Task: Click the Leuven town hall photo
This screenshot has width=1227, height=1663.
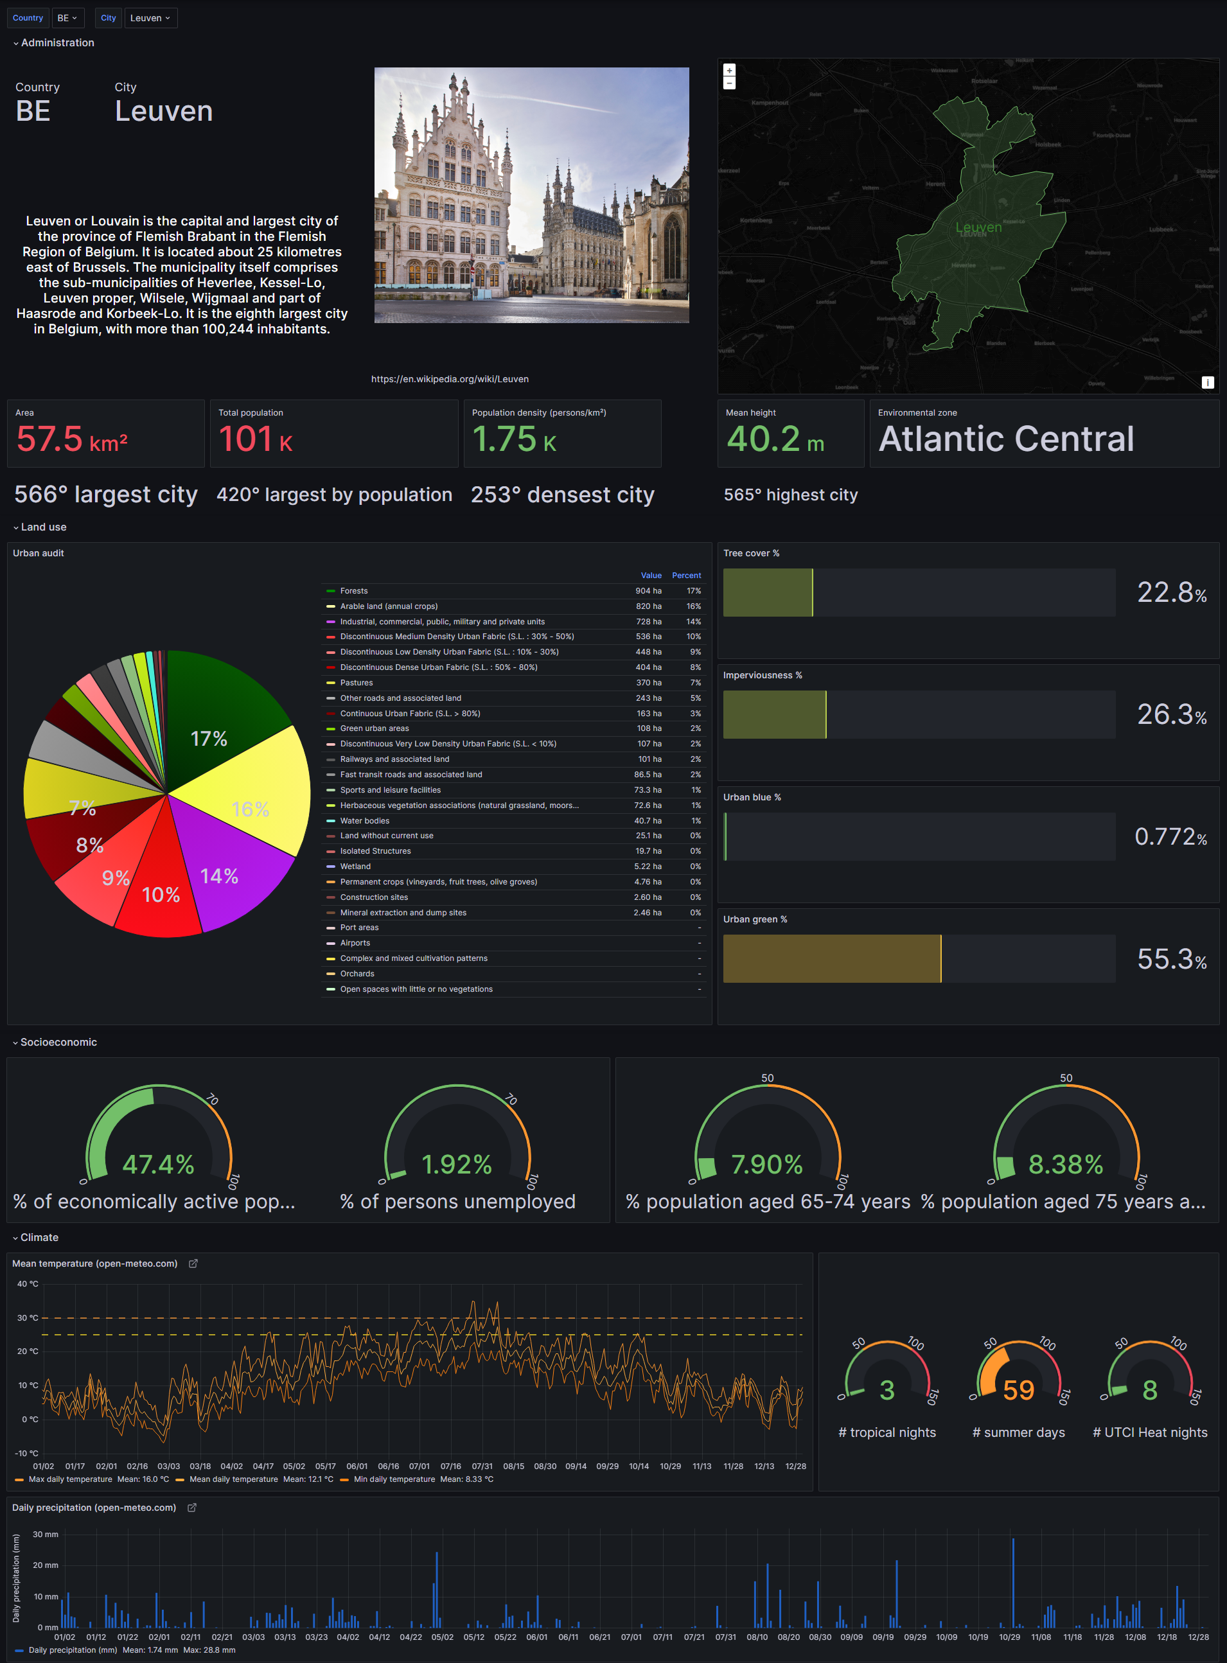Action: pyautogui.click(x=532, y=195)
